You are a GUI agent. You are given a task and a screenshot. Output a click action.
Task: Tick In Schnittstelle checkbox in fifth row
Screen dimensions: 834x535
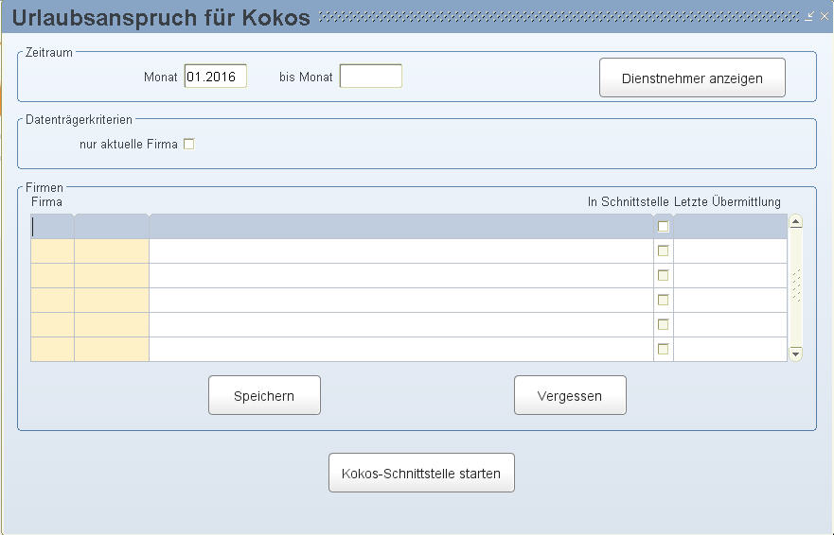point(664,324)
